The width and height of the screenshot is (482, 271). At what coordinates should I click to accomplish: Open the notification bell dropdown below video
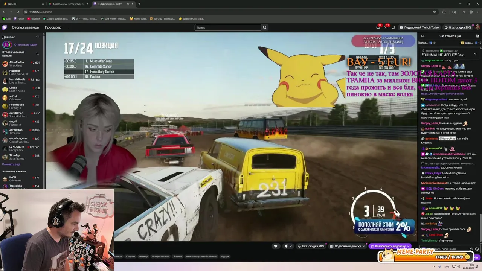288,246
